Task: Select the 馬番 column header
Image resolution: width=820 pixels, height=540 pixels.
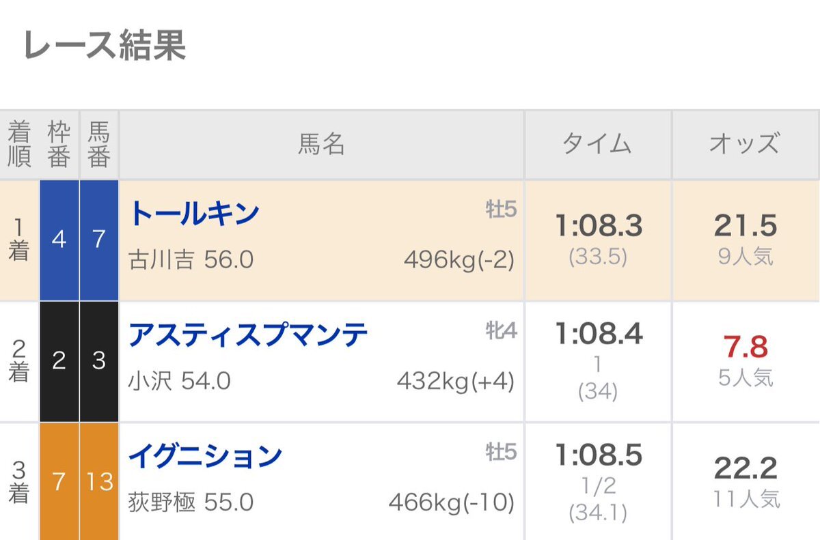Action: click(99, 145)
